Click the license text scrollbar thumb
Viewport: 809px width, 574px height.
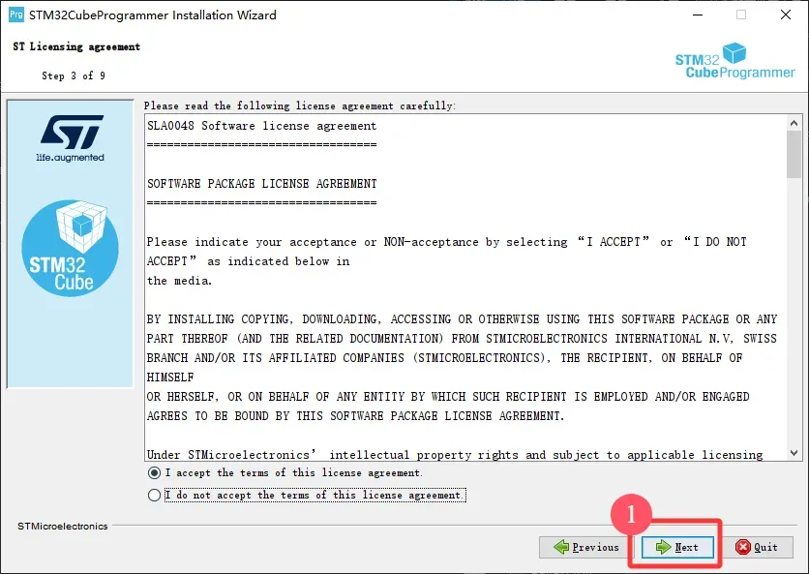pos(794,155)
